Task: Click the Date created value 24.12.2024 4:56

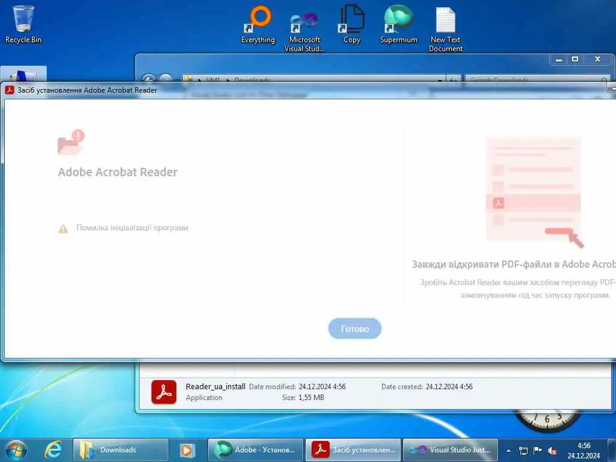Action: 449,387
